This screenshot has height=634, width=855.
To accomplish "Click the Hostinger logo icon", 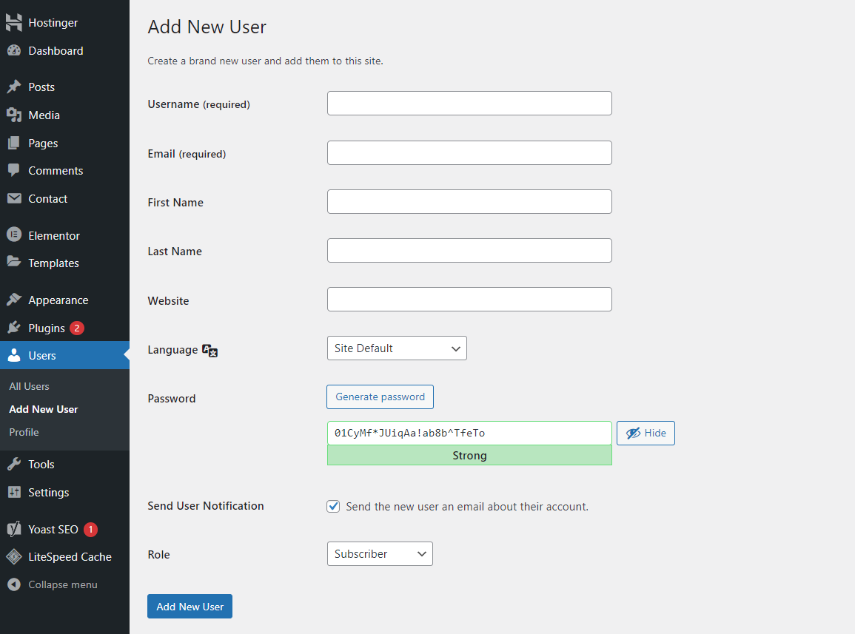I will (x=14, y=23).
